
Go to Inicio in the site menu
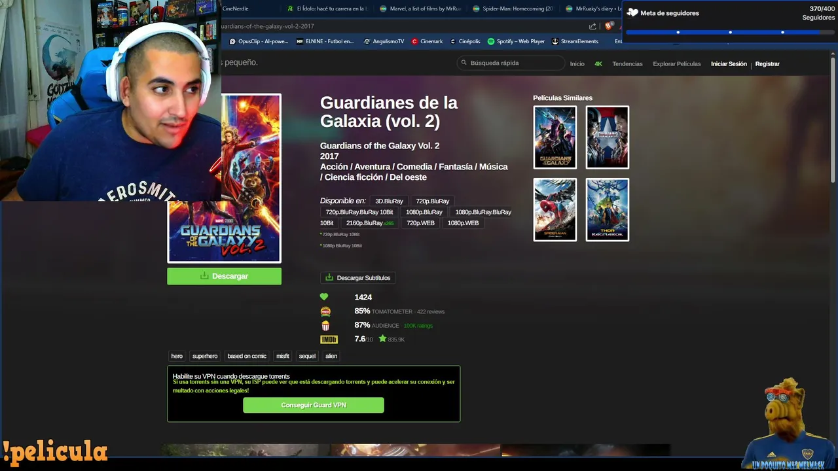point(577,63)
